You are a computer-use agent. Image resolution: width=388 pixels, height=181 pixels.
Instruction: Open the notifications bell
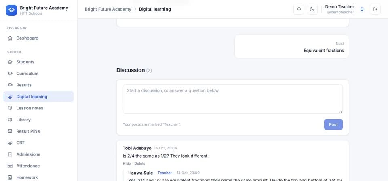pos(299,9)
